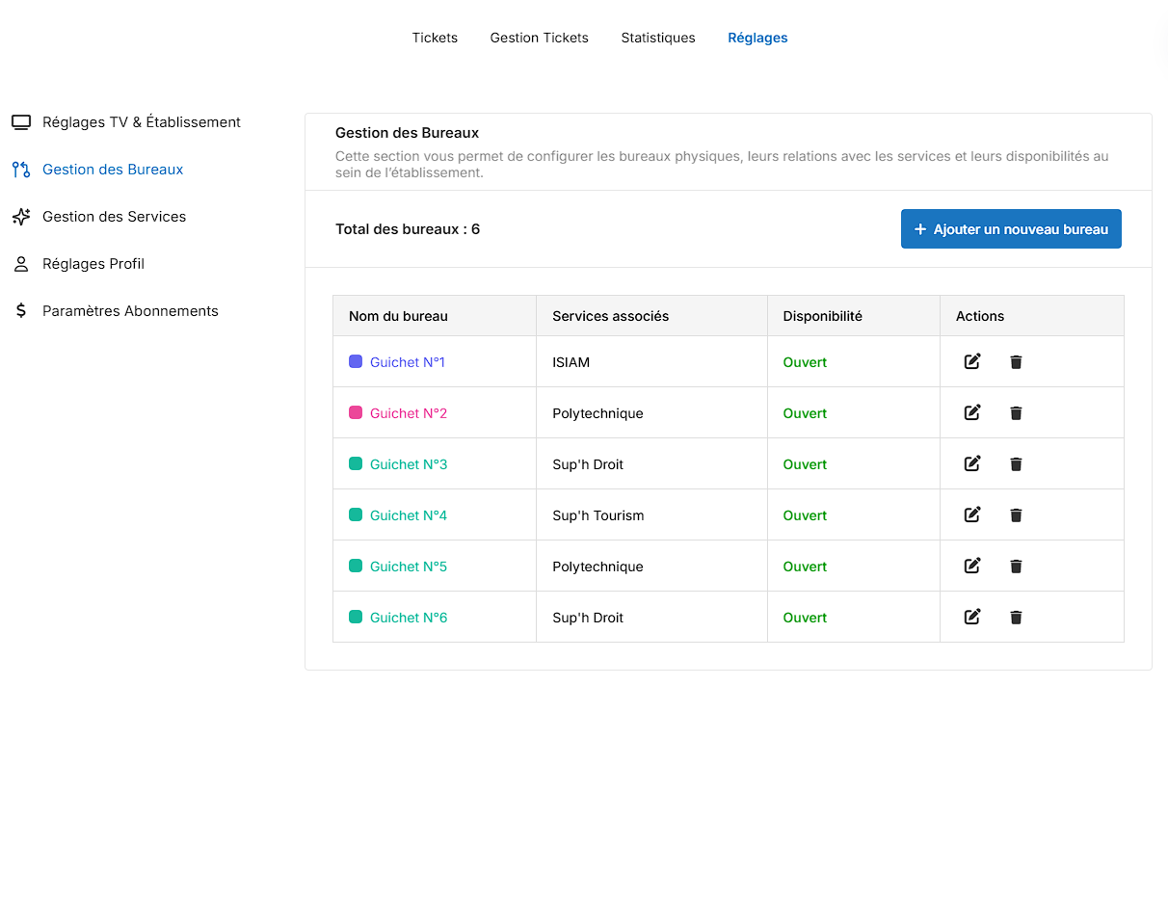
Task: Edit Guichet N°5 with its pencil icon
Action: tap(972, 566)
